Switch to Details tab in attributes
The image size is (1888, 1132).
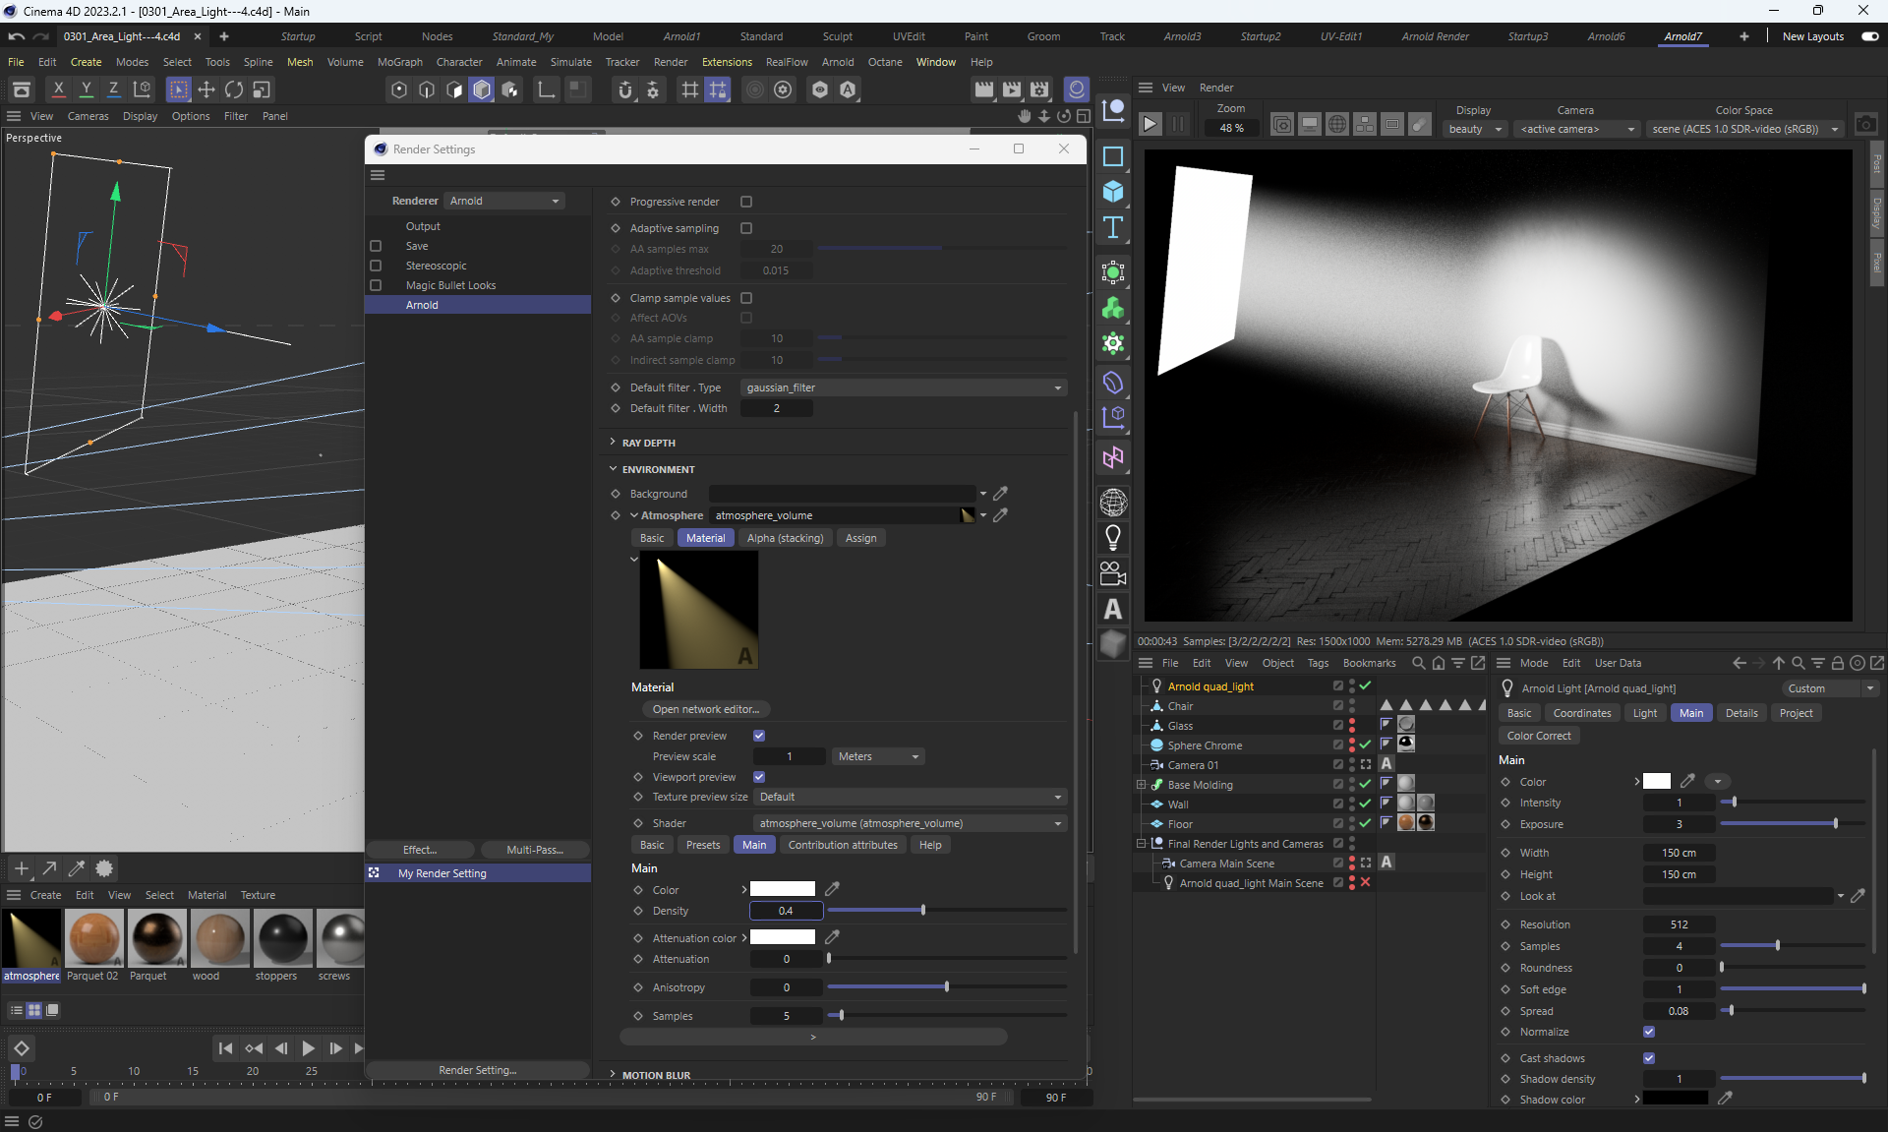(x=1740, y=713)
